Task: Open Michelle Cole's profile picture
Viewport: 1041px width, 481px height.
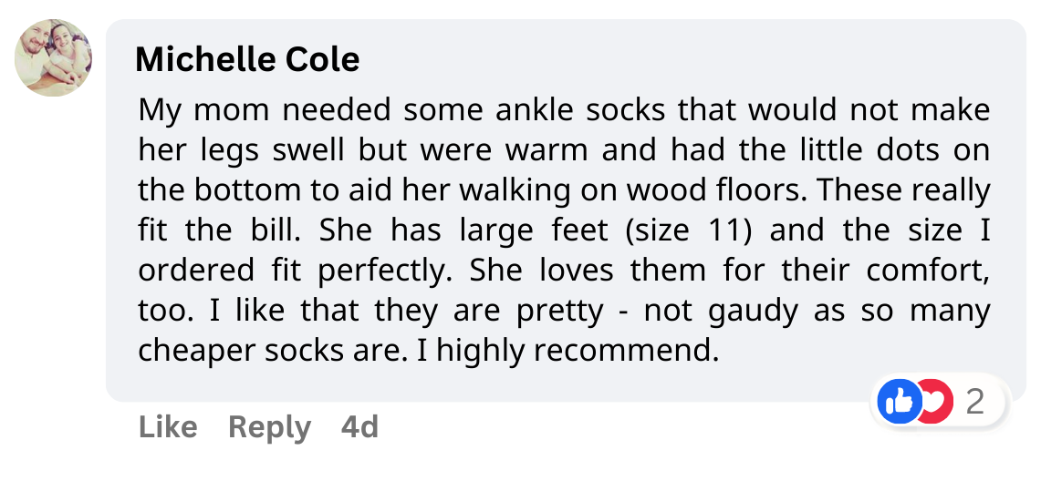Action: click(x=53, y=57)
